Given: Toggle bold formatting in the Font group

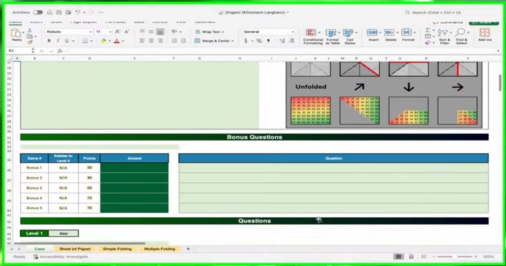Looking at the screenshot, I should pyautogui.click(x=48, y=41).
